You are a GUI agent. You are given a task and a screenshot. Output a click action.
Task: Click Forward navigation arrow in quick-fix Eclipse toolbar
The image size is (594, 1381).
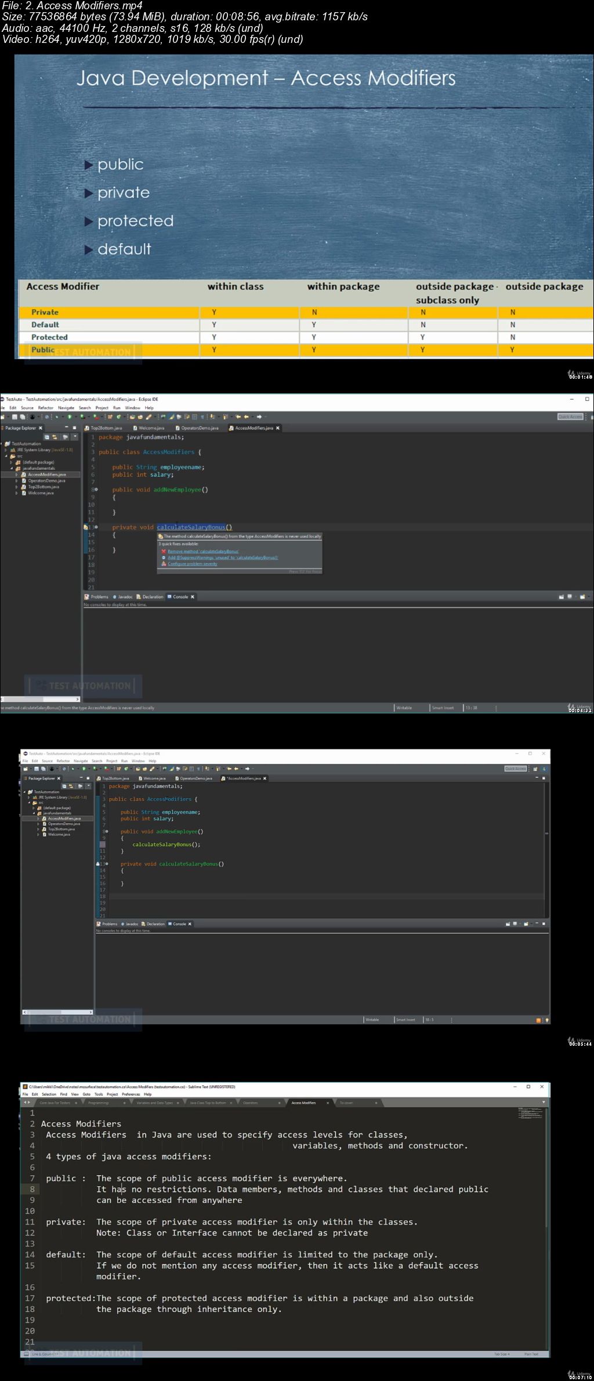[x=259, y=416]
